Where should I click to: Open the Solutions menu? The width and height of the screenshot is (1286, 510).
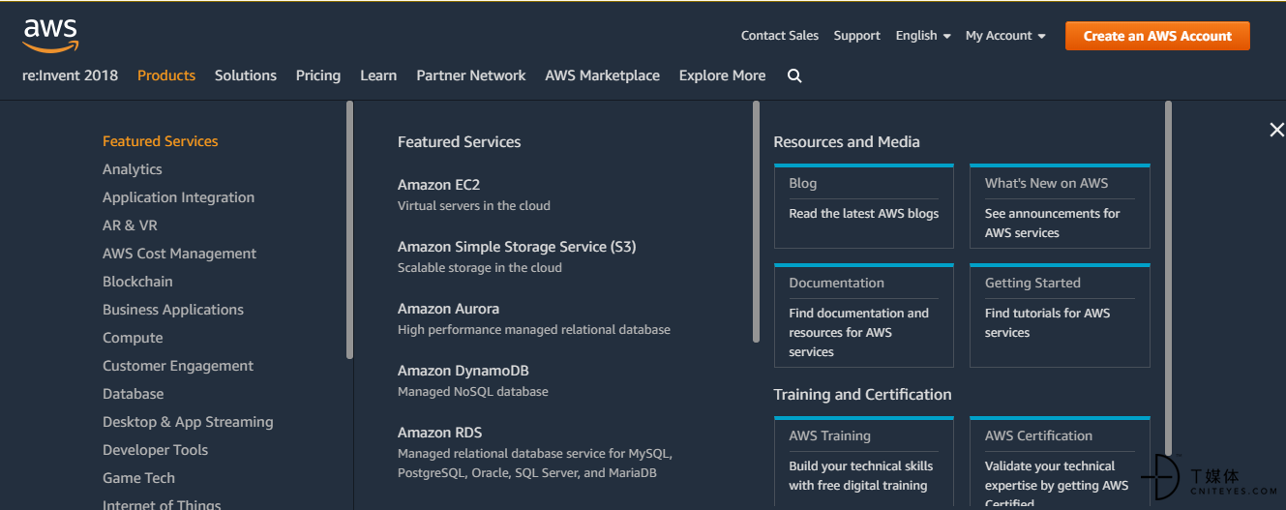246,75
